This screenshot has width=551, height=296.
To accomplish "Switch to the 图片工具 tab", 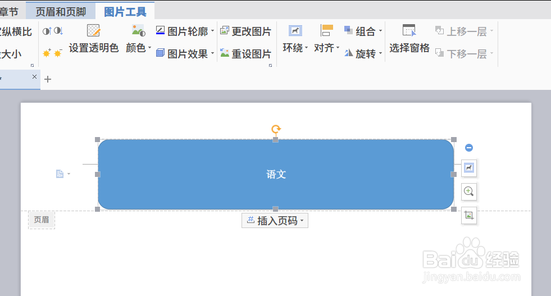I will pyautogui.click(x=125, y=12).
